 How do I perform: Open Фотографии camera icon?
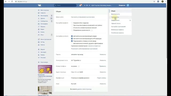click(x=39, y=24)
